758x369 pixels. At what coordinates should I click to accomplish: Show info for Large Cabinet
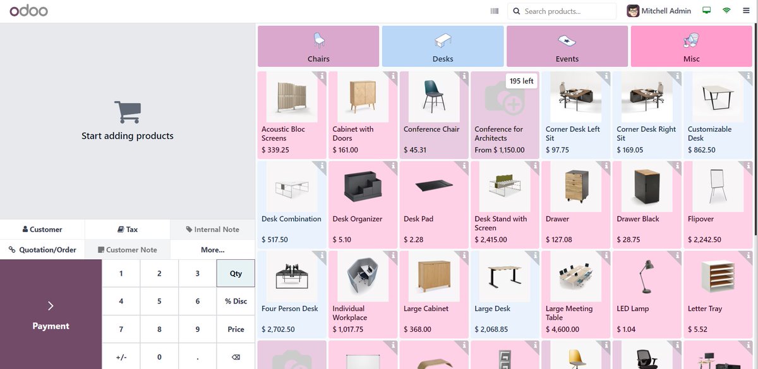pos(464,255)
